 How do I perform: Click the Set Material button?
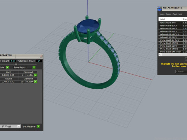tap(29, 126)
